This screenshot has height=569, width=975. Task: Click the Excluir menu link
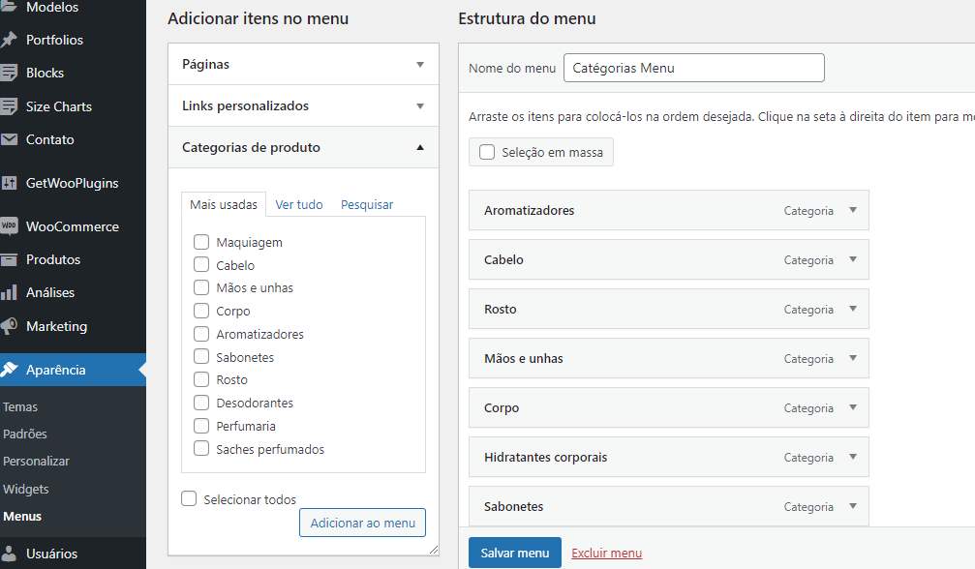(606, 553)
